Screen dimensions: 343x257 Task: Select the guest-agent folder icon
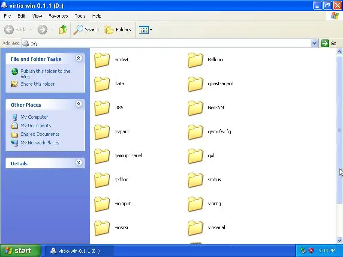(196, 84)
